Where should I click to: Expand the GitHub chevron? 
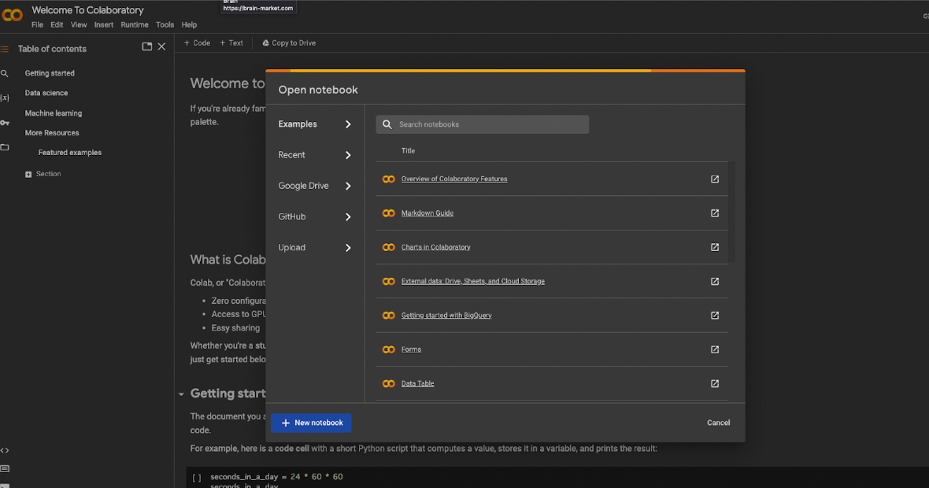348,216
